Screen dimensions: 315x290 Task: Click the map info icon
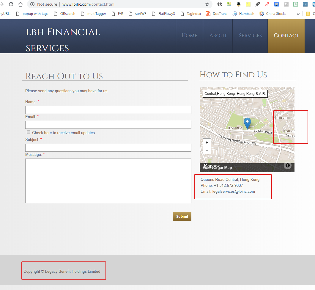click(x=287, y=166)
